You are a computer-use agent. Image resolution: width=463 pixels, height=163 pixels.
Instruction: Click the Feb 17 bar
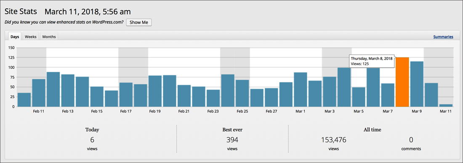coord(126,95)
